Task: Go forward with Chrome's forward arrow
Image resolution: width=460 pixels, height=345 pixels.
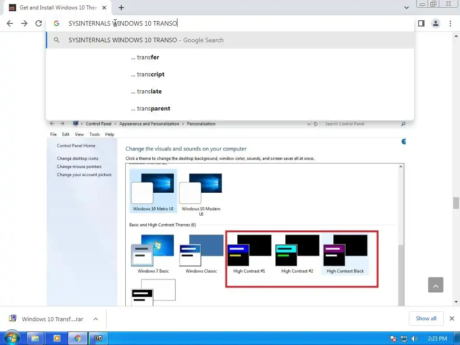Action: pyautogui.click(x=24, y=23)
